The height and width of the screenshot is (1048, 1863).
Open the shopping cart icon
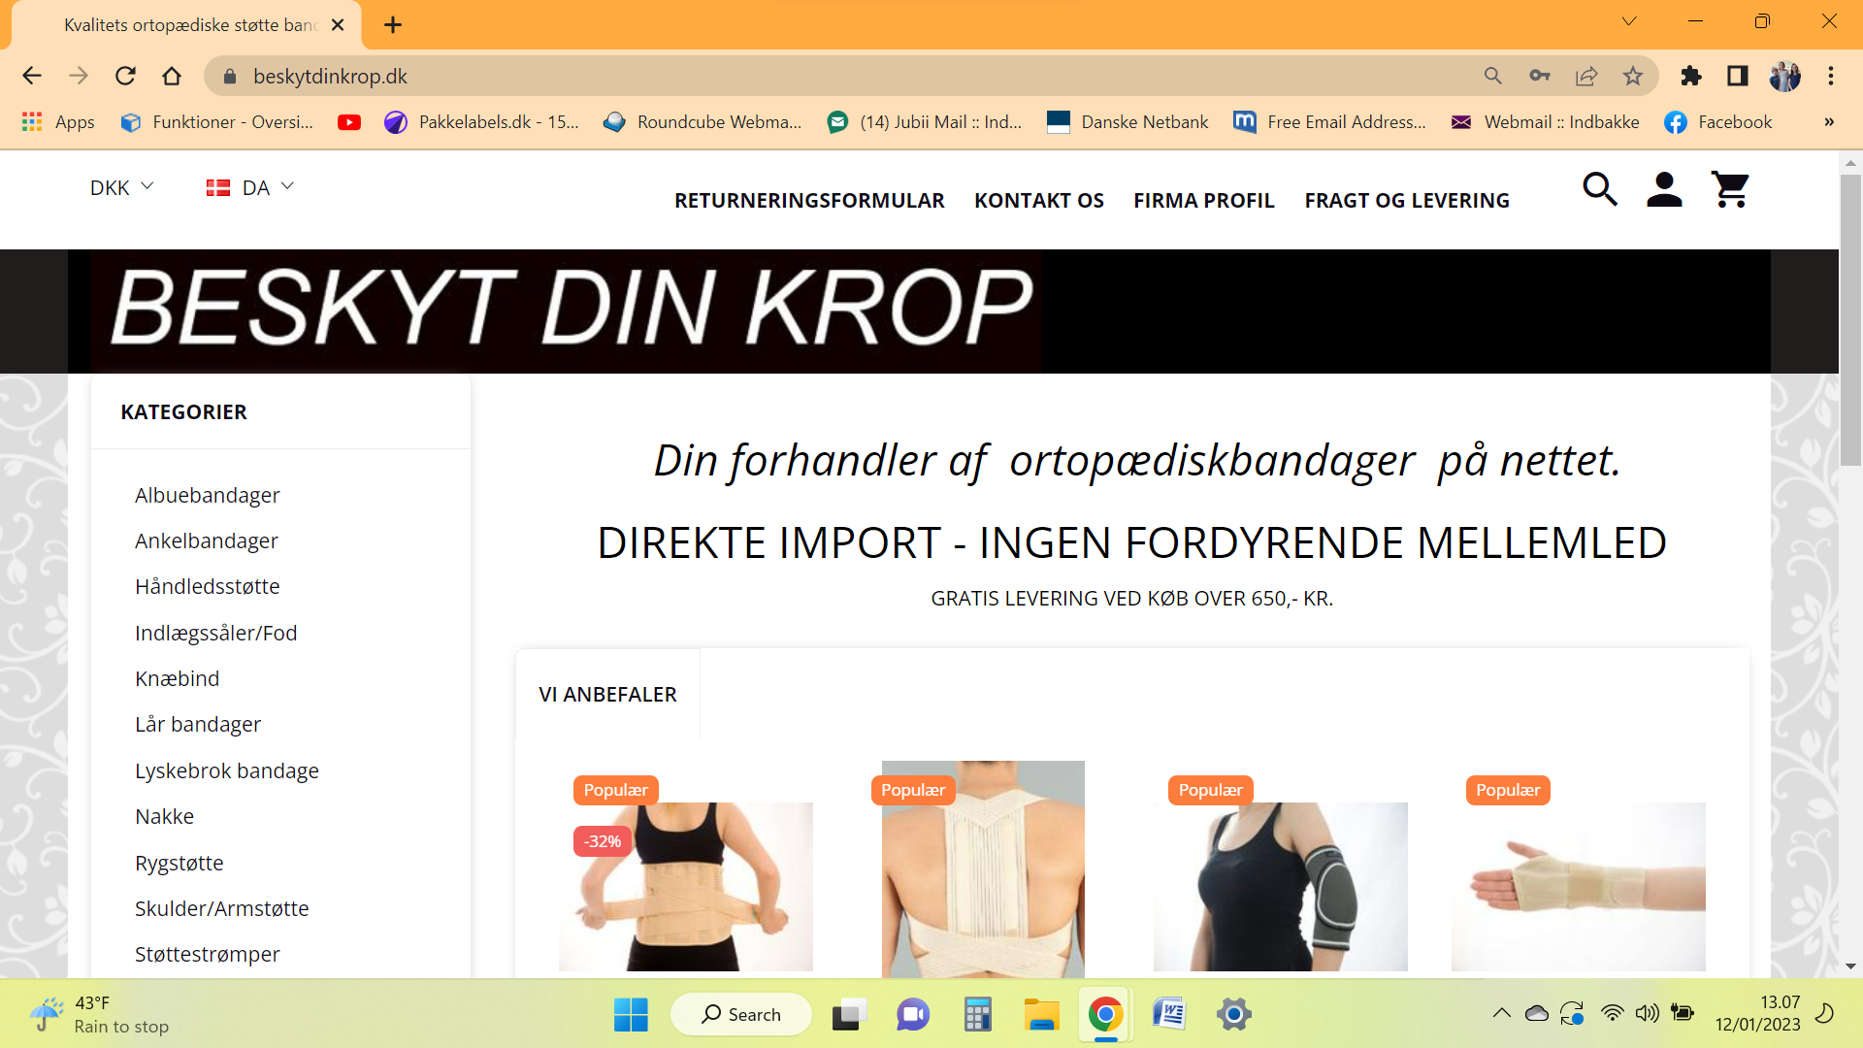coord(1730,189)
